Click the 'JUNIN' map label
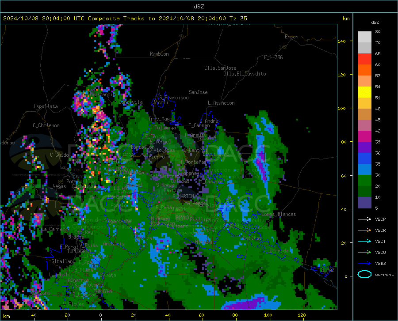This screenshot has width=398, height=321. tap(178, 209)
